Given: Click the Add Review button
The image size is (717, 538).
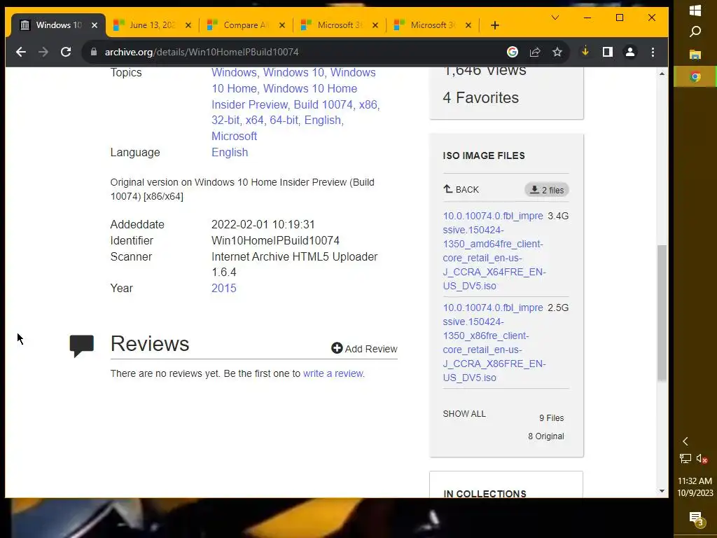Looking at the screenshot, I should click(x=364, y=349).
